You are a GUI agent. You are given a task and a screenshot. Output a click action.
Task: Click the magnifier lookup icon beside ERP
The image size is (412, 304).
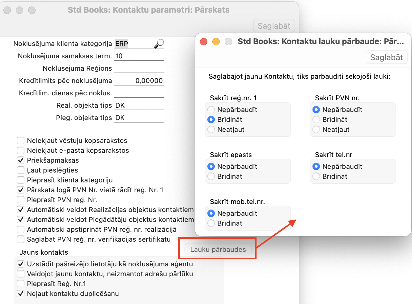159,44
